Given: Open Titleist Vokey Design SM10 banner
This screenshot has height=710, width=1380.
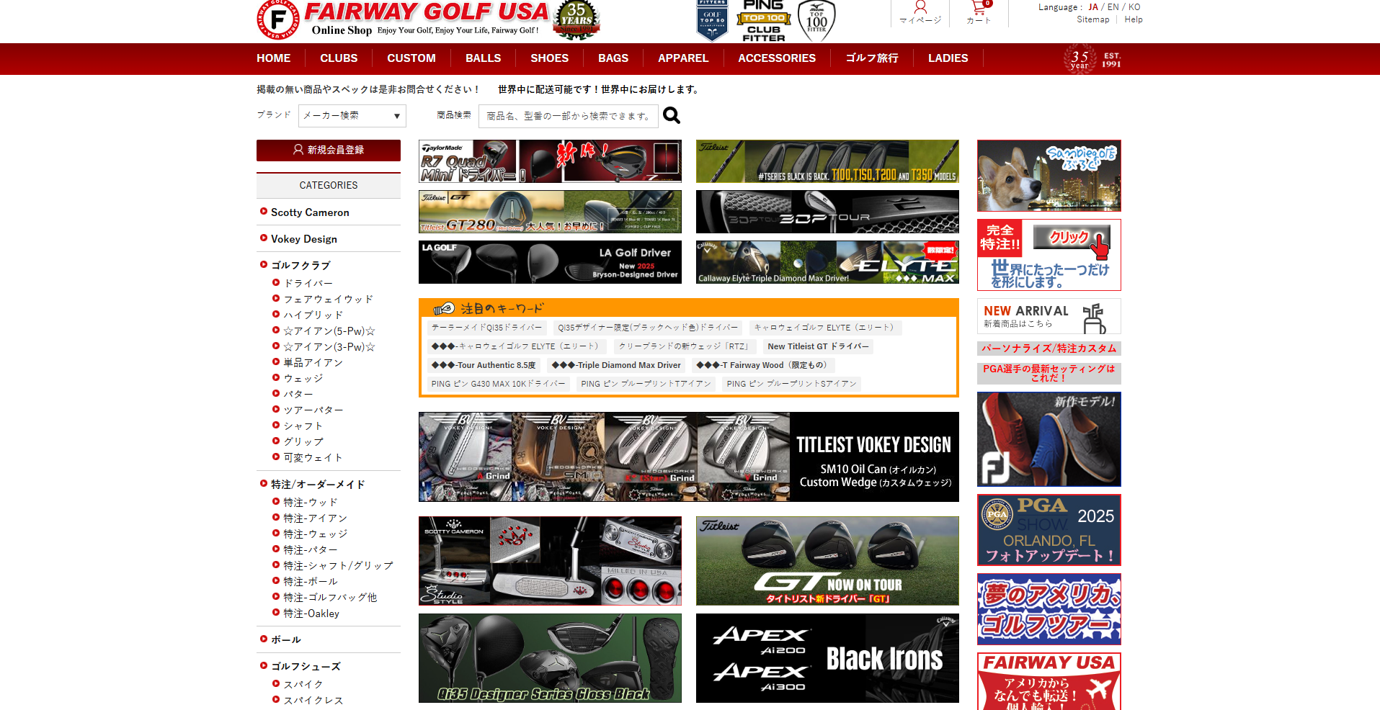Looking at the screenshot, I should click(689, 457).
